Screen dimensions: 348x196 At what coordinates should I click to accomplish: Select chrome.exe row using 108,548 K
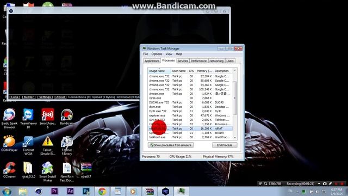[x=190, y=89]
